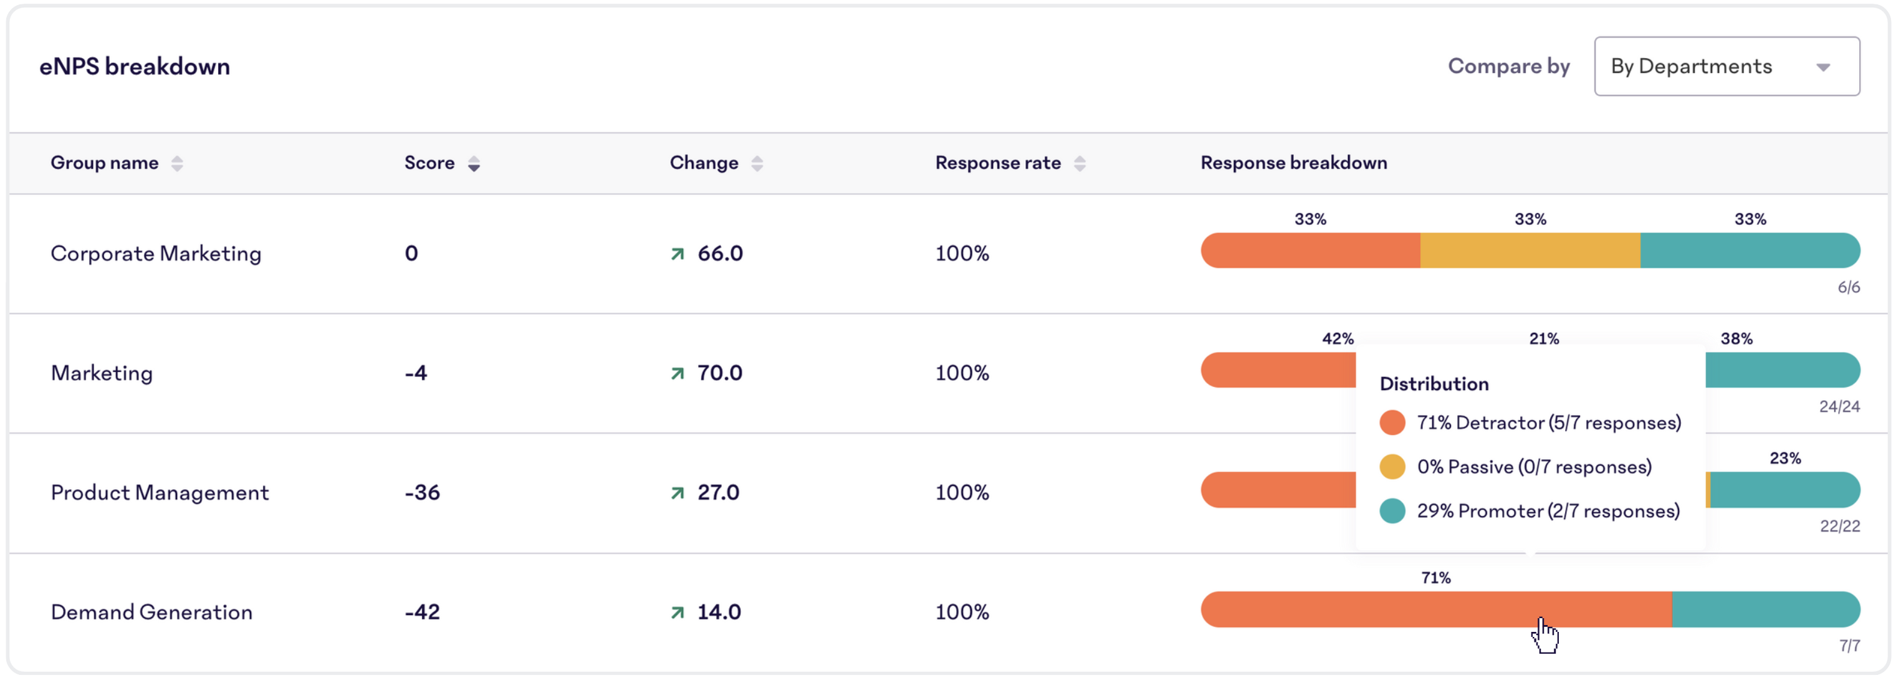
Task: Click the dropdown caret arrow in Compare by
Action: coord(1822,68)
